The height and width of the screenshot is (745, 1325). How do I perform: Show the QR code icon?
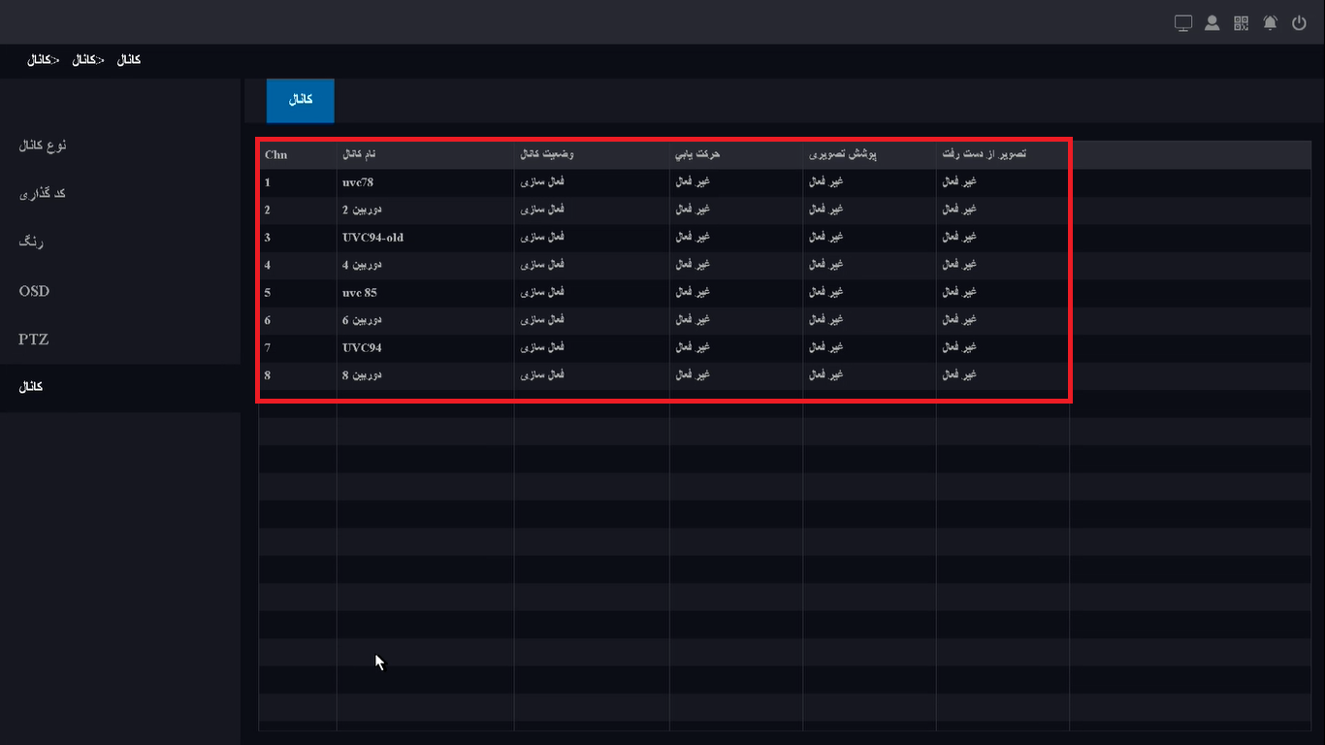[1242, 23]
